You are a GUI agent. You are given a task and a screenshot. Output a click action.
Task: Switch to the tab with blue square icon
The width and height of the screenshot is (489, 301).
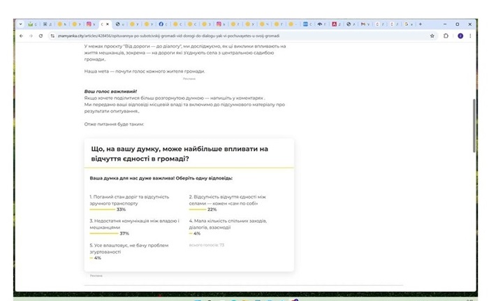coord(307,24)
